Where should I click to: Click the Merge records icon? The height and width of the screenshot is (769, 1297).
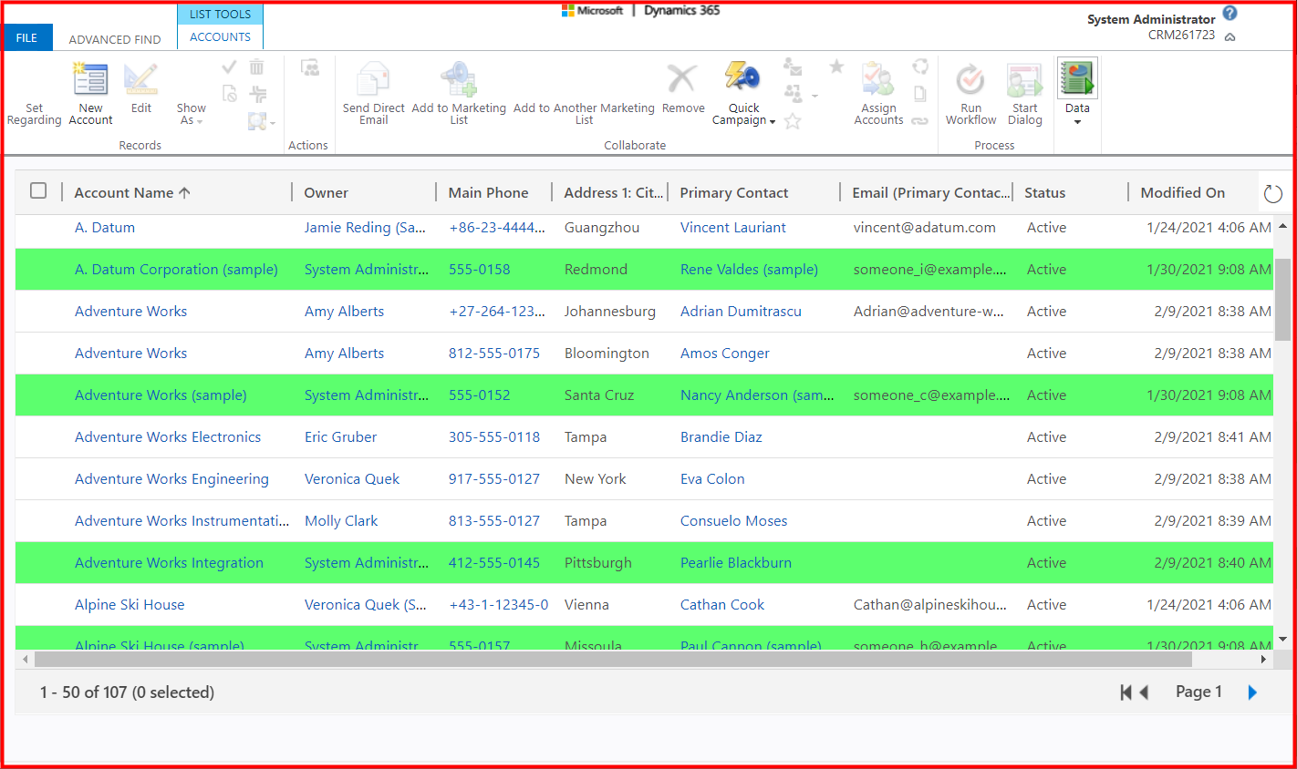(258, 94)
